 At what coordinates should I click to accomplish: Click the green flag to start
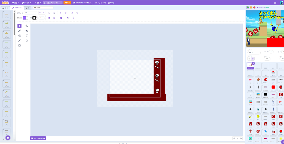248,7
